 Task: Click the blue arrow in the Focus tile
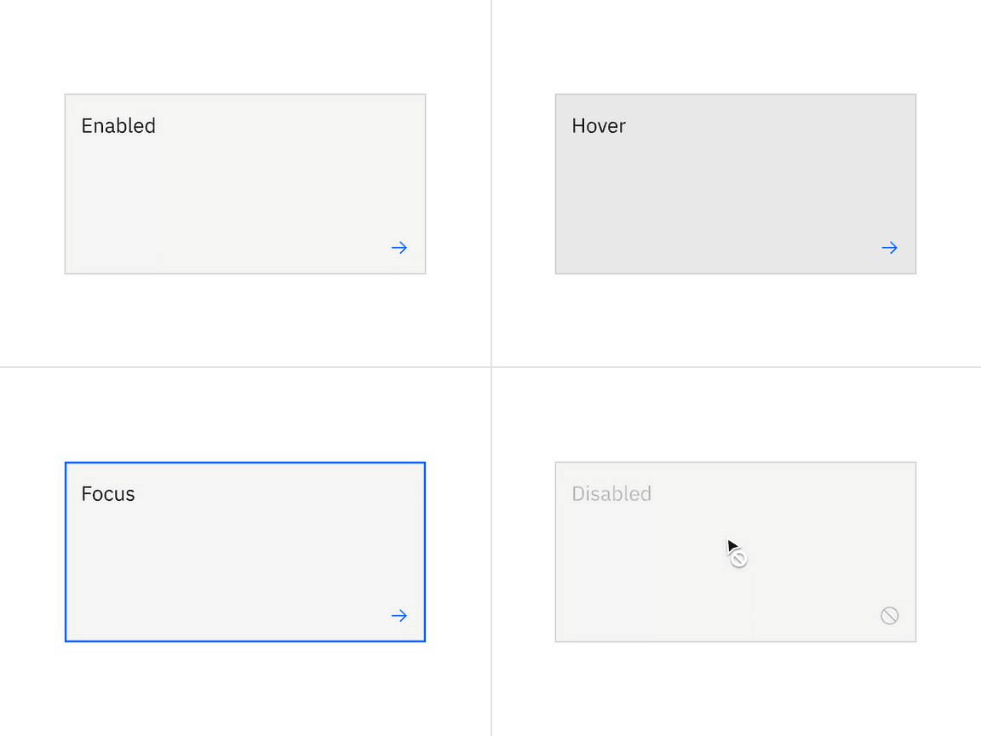pos(399,616)
